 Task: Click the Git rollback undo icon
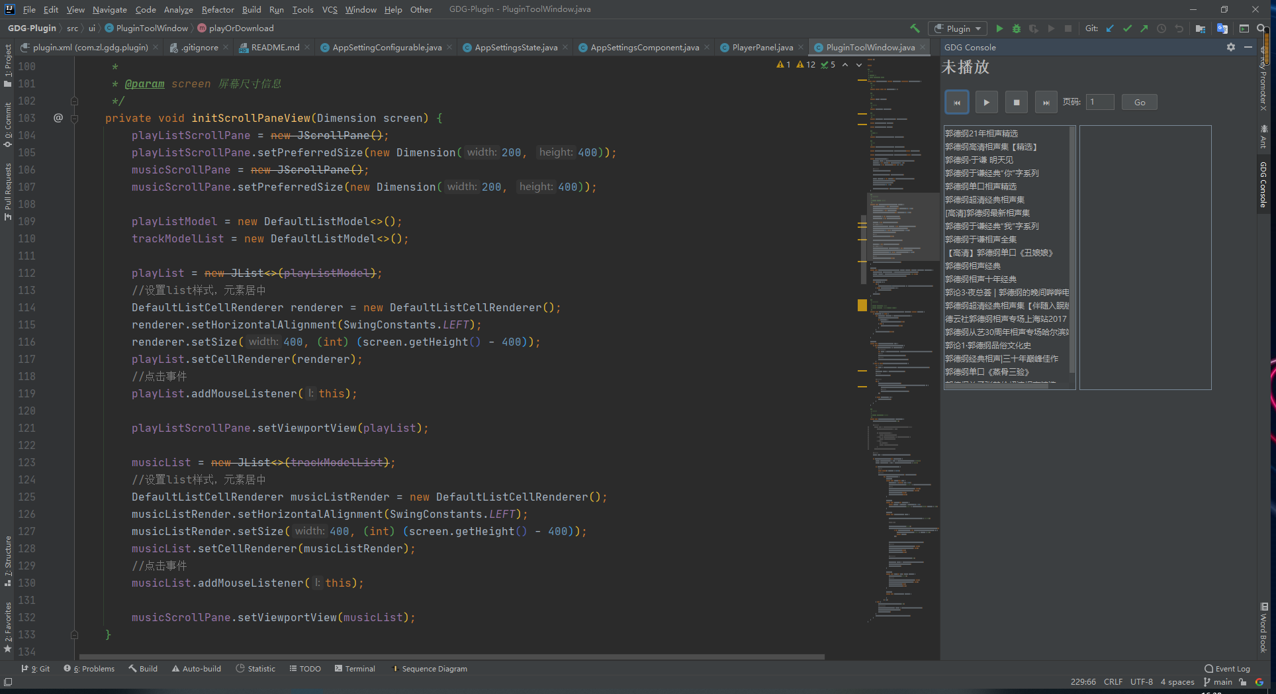pyautogui.click(x=1179, y=28)
